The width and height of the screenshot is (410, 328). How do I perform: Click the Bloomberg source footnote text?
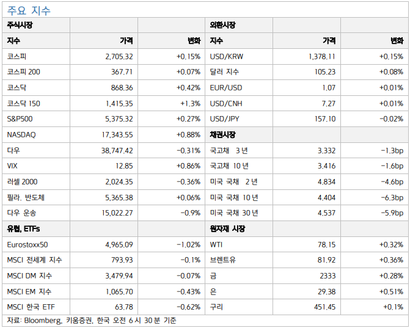coord(92,321)
